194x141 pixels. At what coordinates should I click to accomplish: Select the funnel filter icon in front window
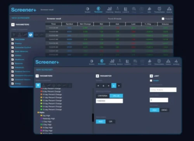coord(38,85)
